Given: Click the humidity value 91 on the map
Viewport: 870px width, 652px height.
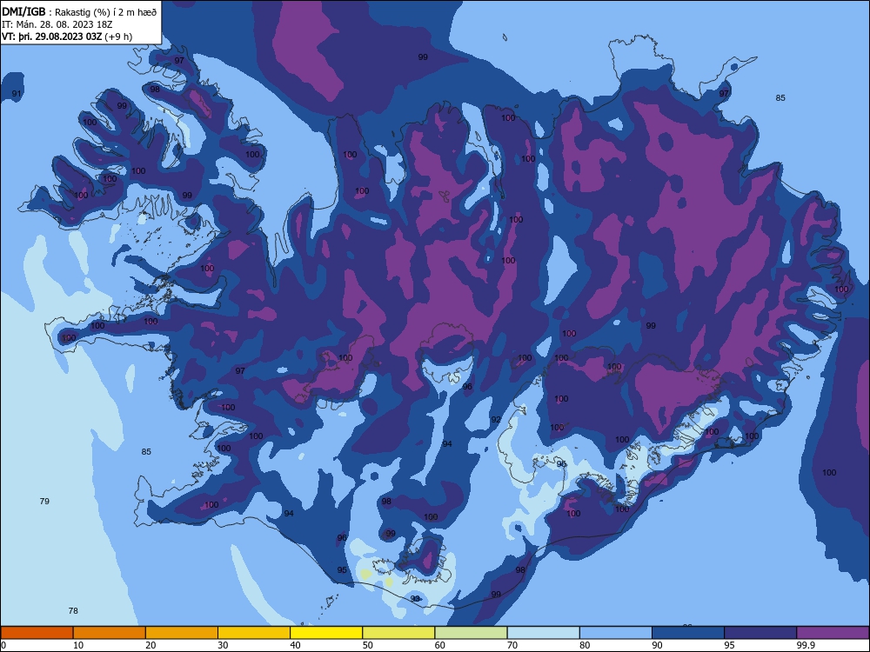Looking at the screenshot, I should (x=17, y=94).
